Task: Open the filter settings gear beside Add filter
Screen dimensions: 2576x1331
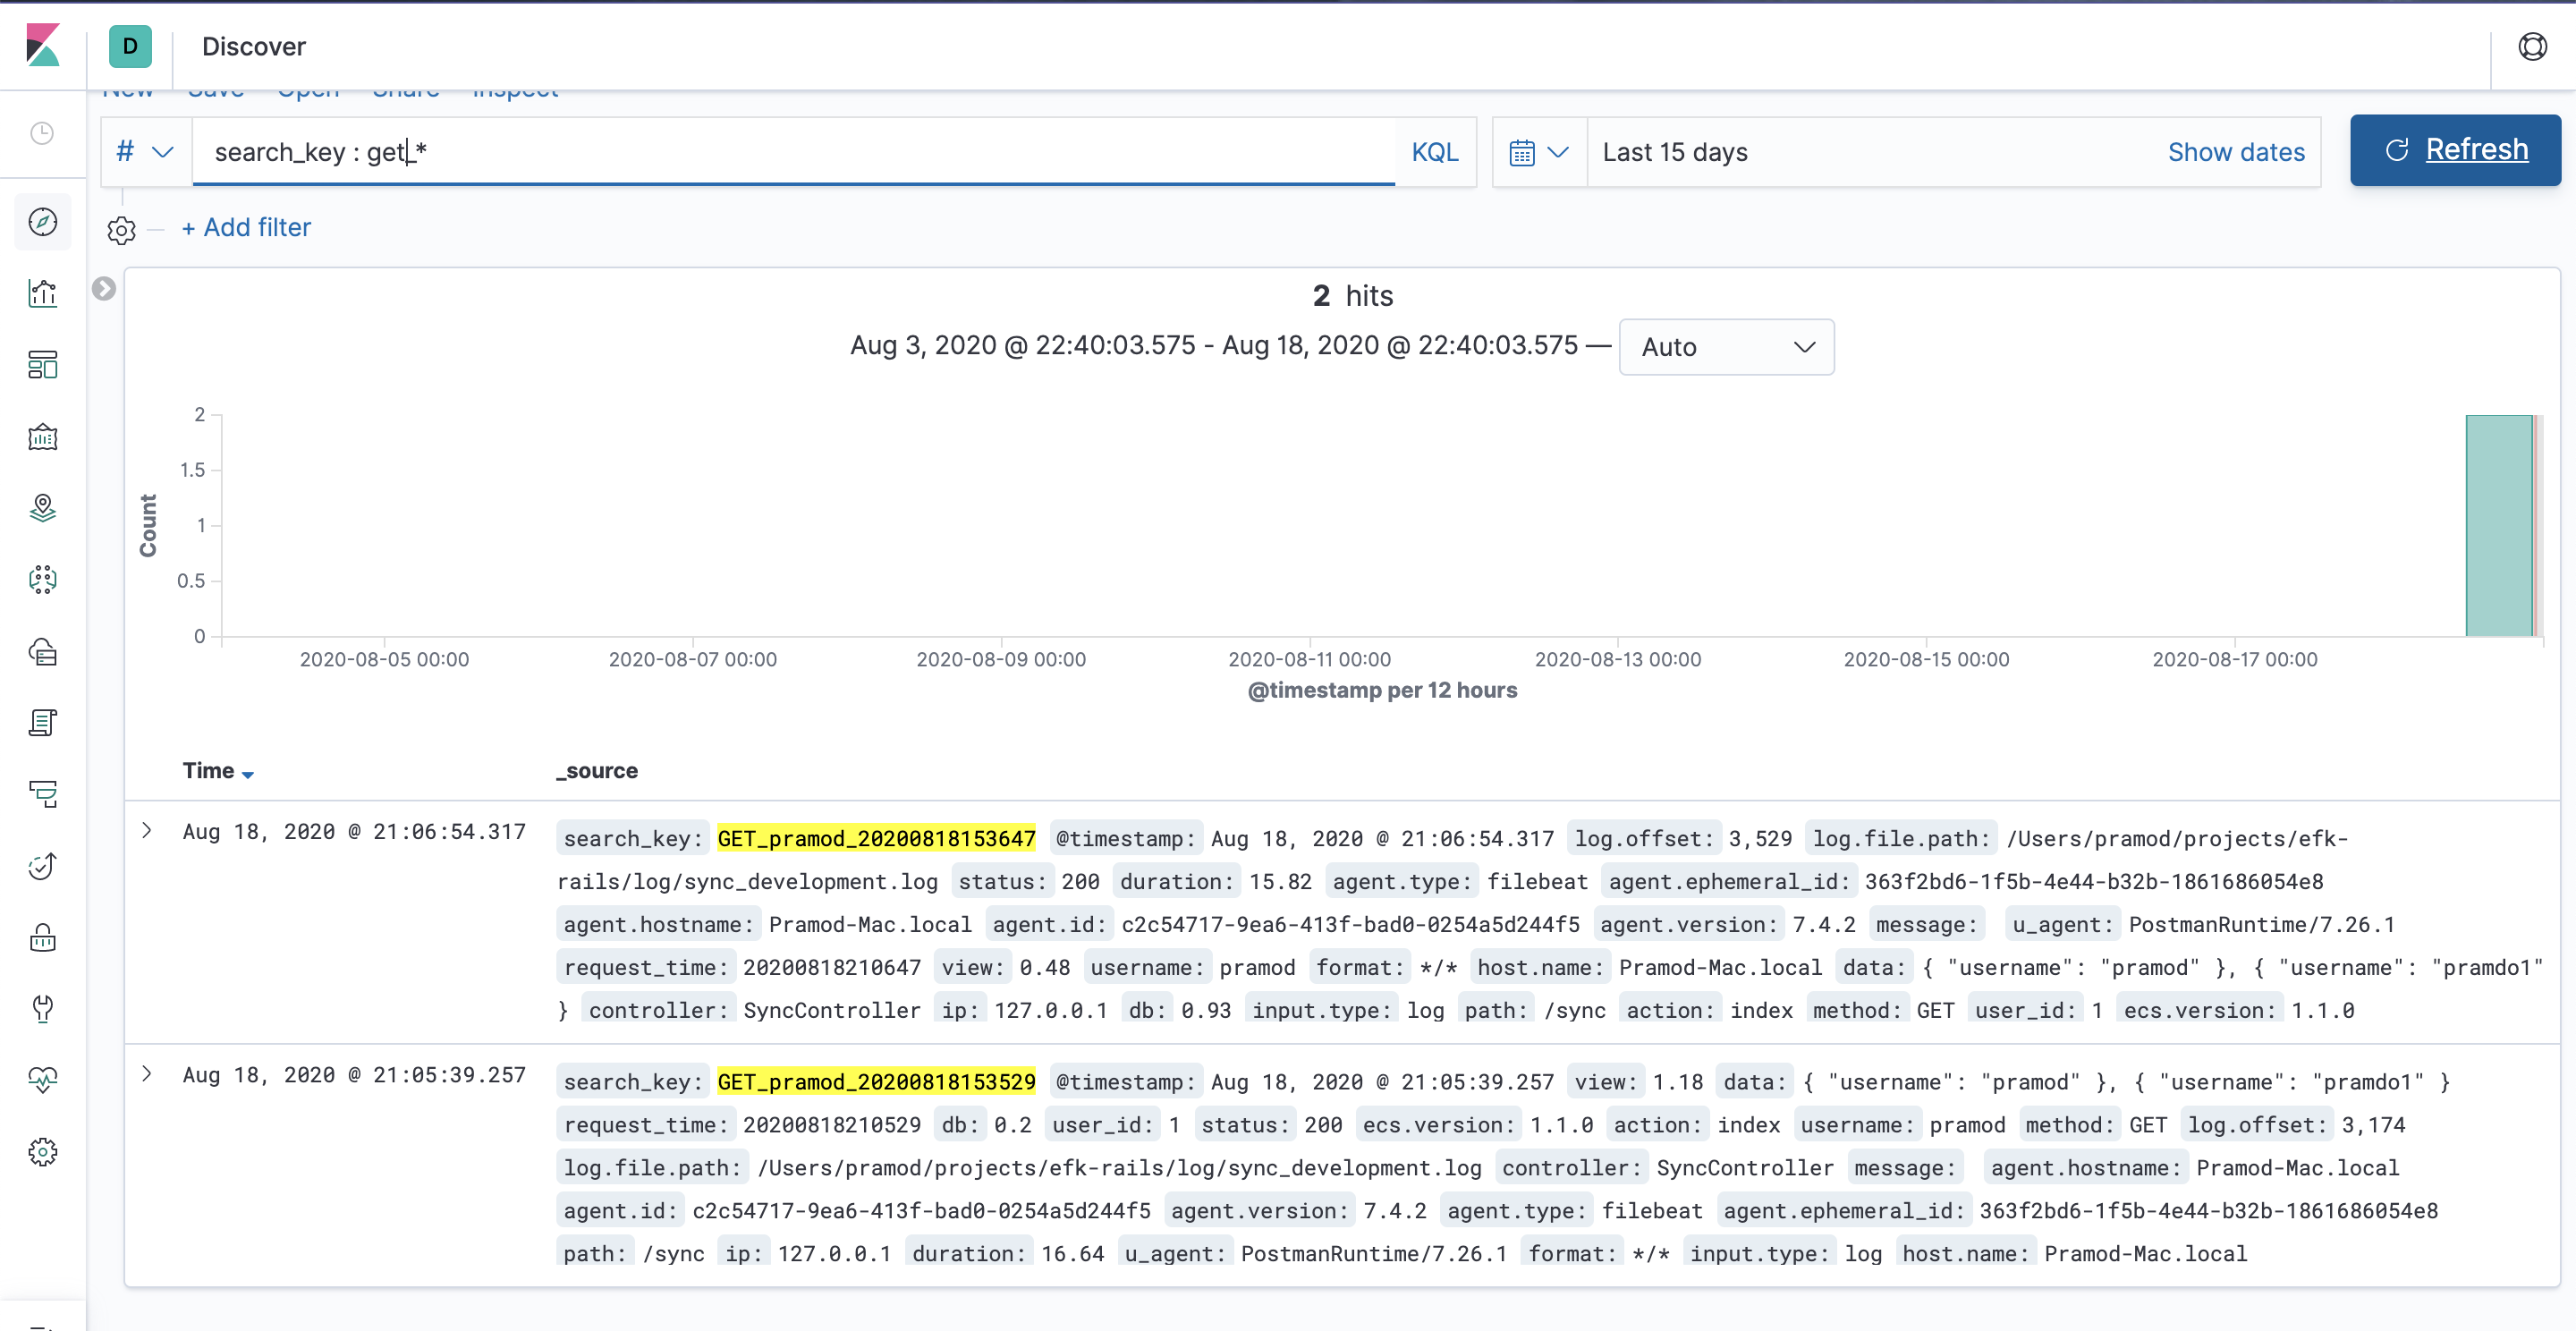Action: (x=121, y=230)
